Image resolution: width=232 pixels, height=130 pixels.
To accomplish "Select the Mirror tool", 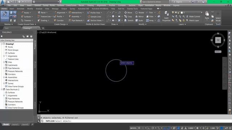I will 139,17.
